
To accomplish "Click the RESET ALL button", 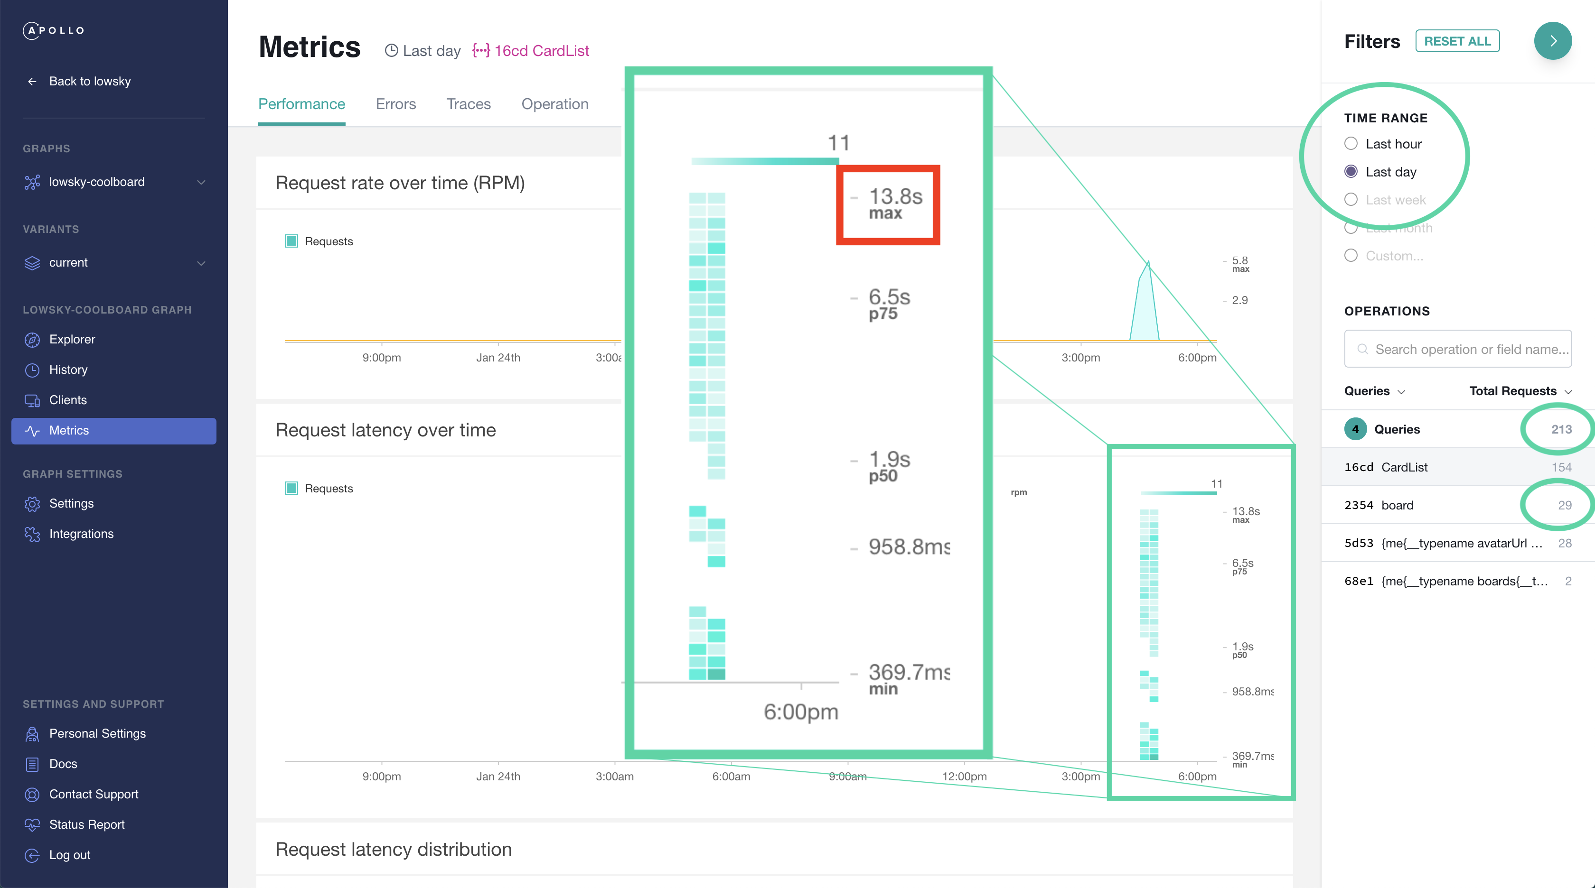I will point(1457,41).
